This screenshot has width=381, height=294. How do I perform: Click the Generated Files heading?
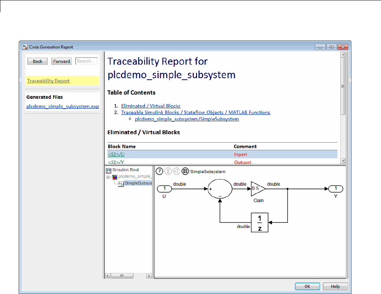coord(44,97)
